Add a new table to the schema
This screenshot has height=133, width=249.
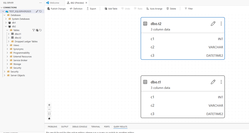pyautogui.click(x=111, y=9)
